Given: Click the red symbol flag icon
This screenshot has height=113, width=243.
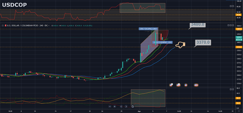Looking at the screenshot, I should coord(6,25).
